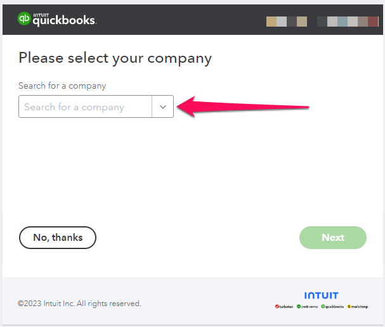Open the yellow Mailchimp logo
This screenshot has height=327, width=385.
(x=358, y=306)
